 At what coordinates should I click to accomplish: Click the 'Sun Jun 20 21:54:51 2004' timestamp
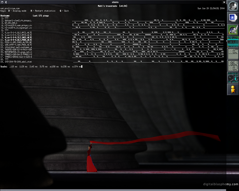tap(211, 8)
